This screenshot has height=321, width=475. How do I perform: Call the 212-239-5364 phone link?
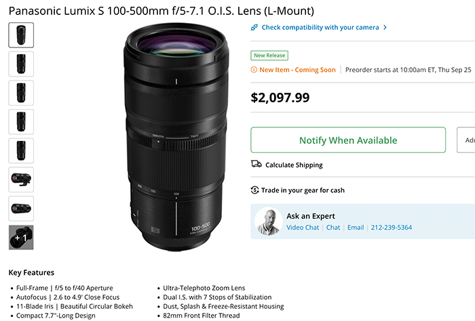[390, 228]
